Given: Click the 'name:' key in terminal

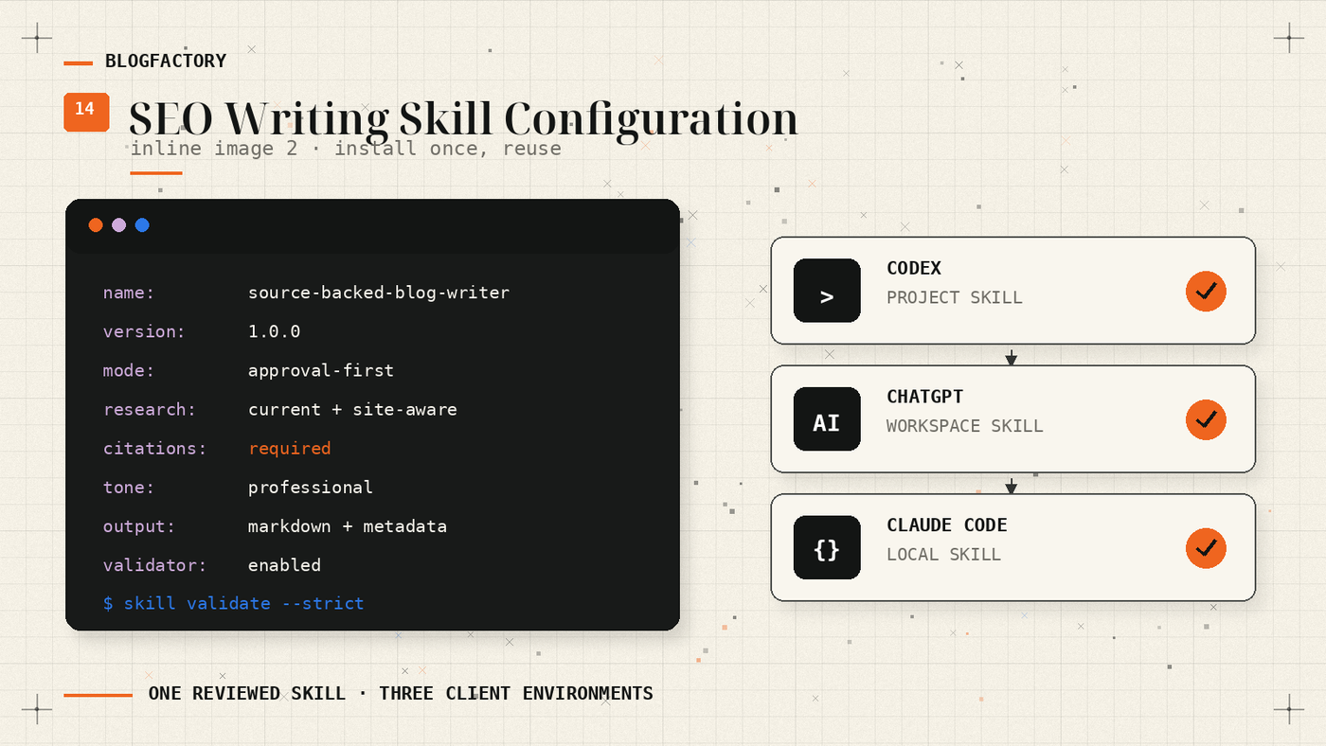Looking at the screenshot, I should tap(129, 293).
